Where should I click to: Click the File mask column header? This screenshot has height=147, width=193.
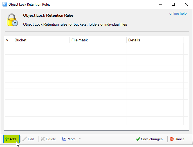pyautogui.click(x=98, y=40)
